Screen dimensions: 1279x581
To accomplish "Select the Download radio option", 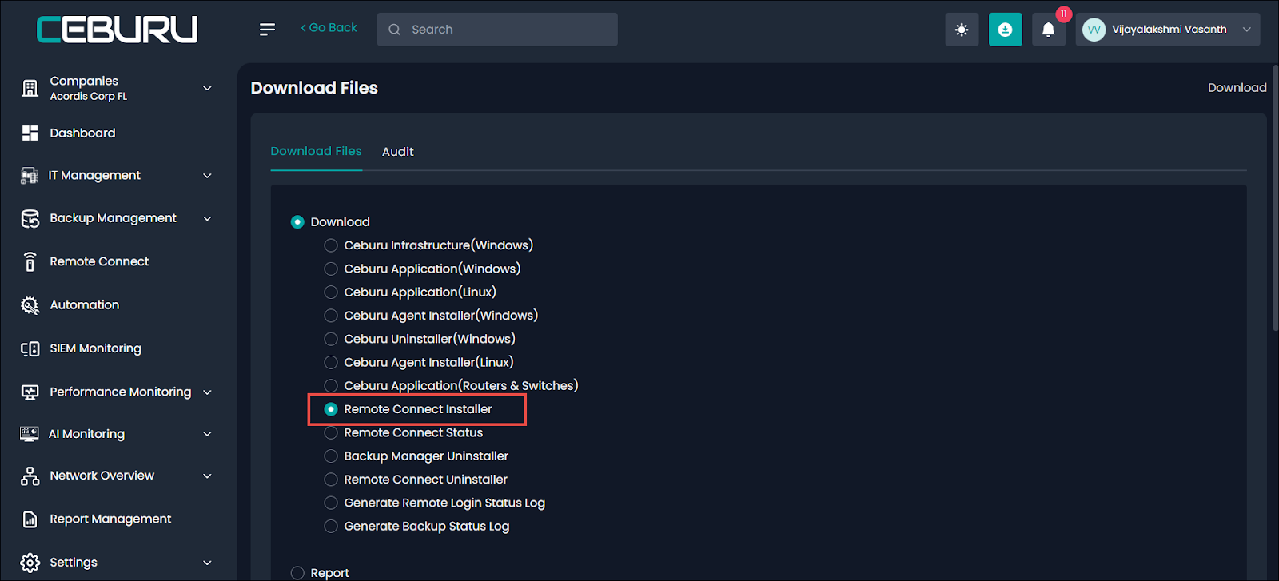I will tap(297, 222).
